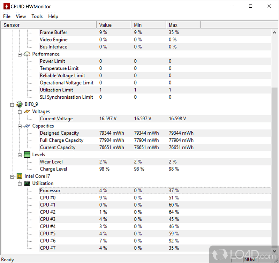Viewport: 279px width, 263px height.
Task: Collapse the Utilization group
Action: click(x=20, y=184)
